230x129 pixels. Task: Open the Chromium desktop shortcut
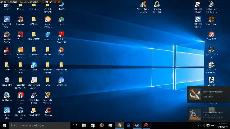tap(61, 81)
